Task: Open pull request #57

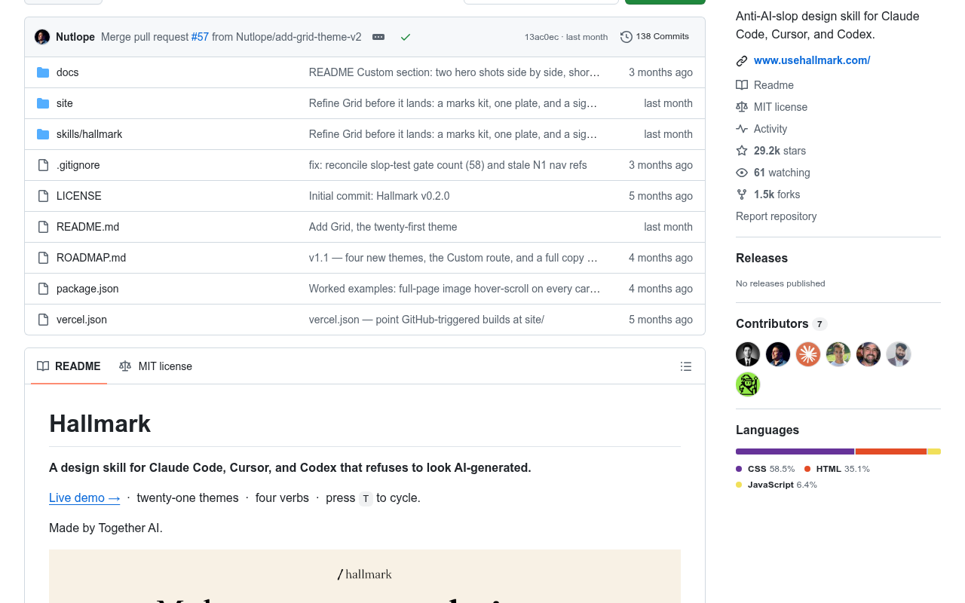Action: click(200, 37)
